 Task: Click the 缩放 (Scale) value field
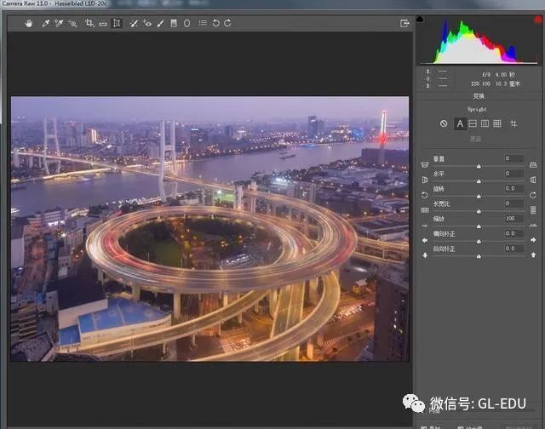tap(513, 219)
